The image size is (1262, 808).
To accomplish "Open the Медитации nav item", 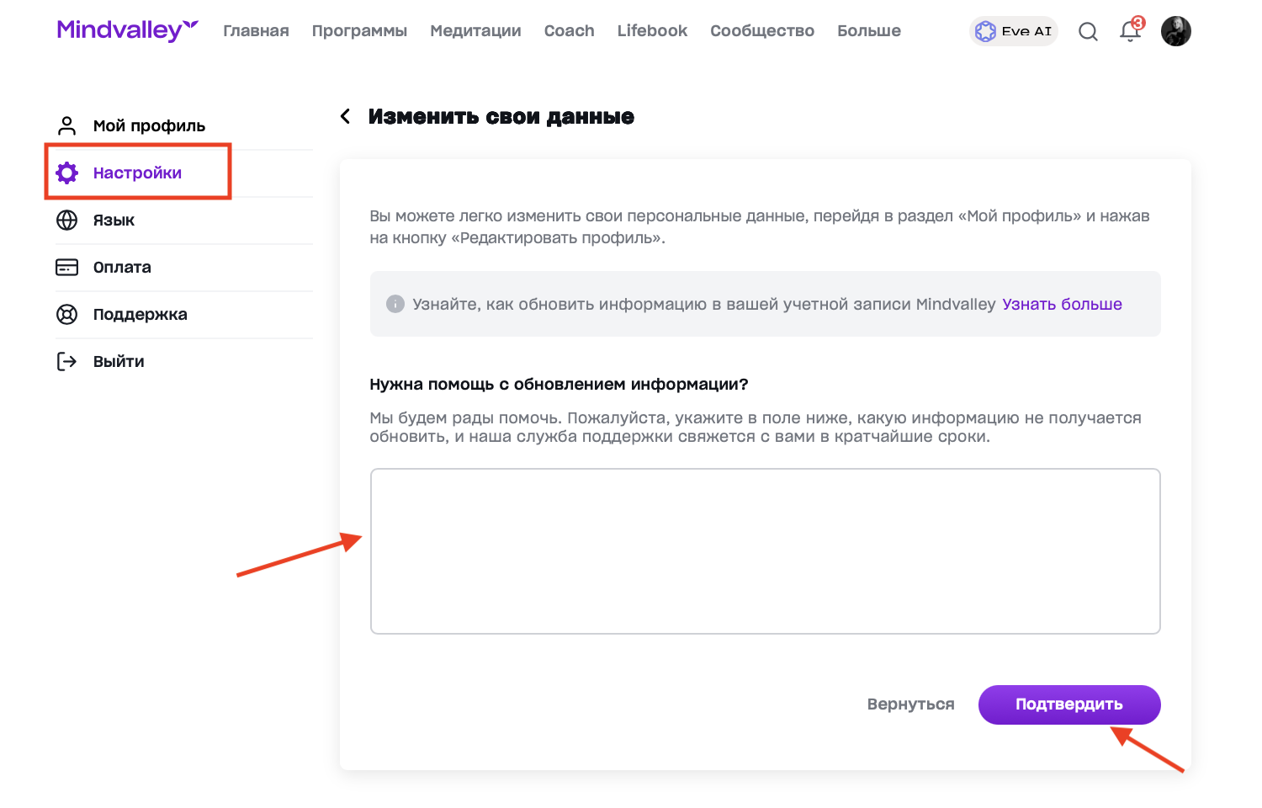I will [x=475, y=31].
